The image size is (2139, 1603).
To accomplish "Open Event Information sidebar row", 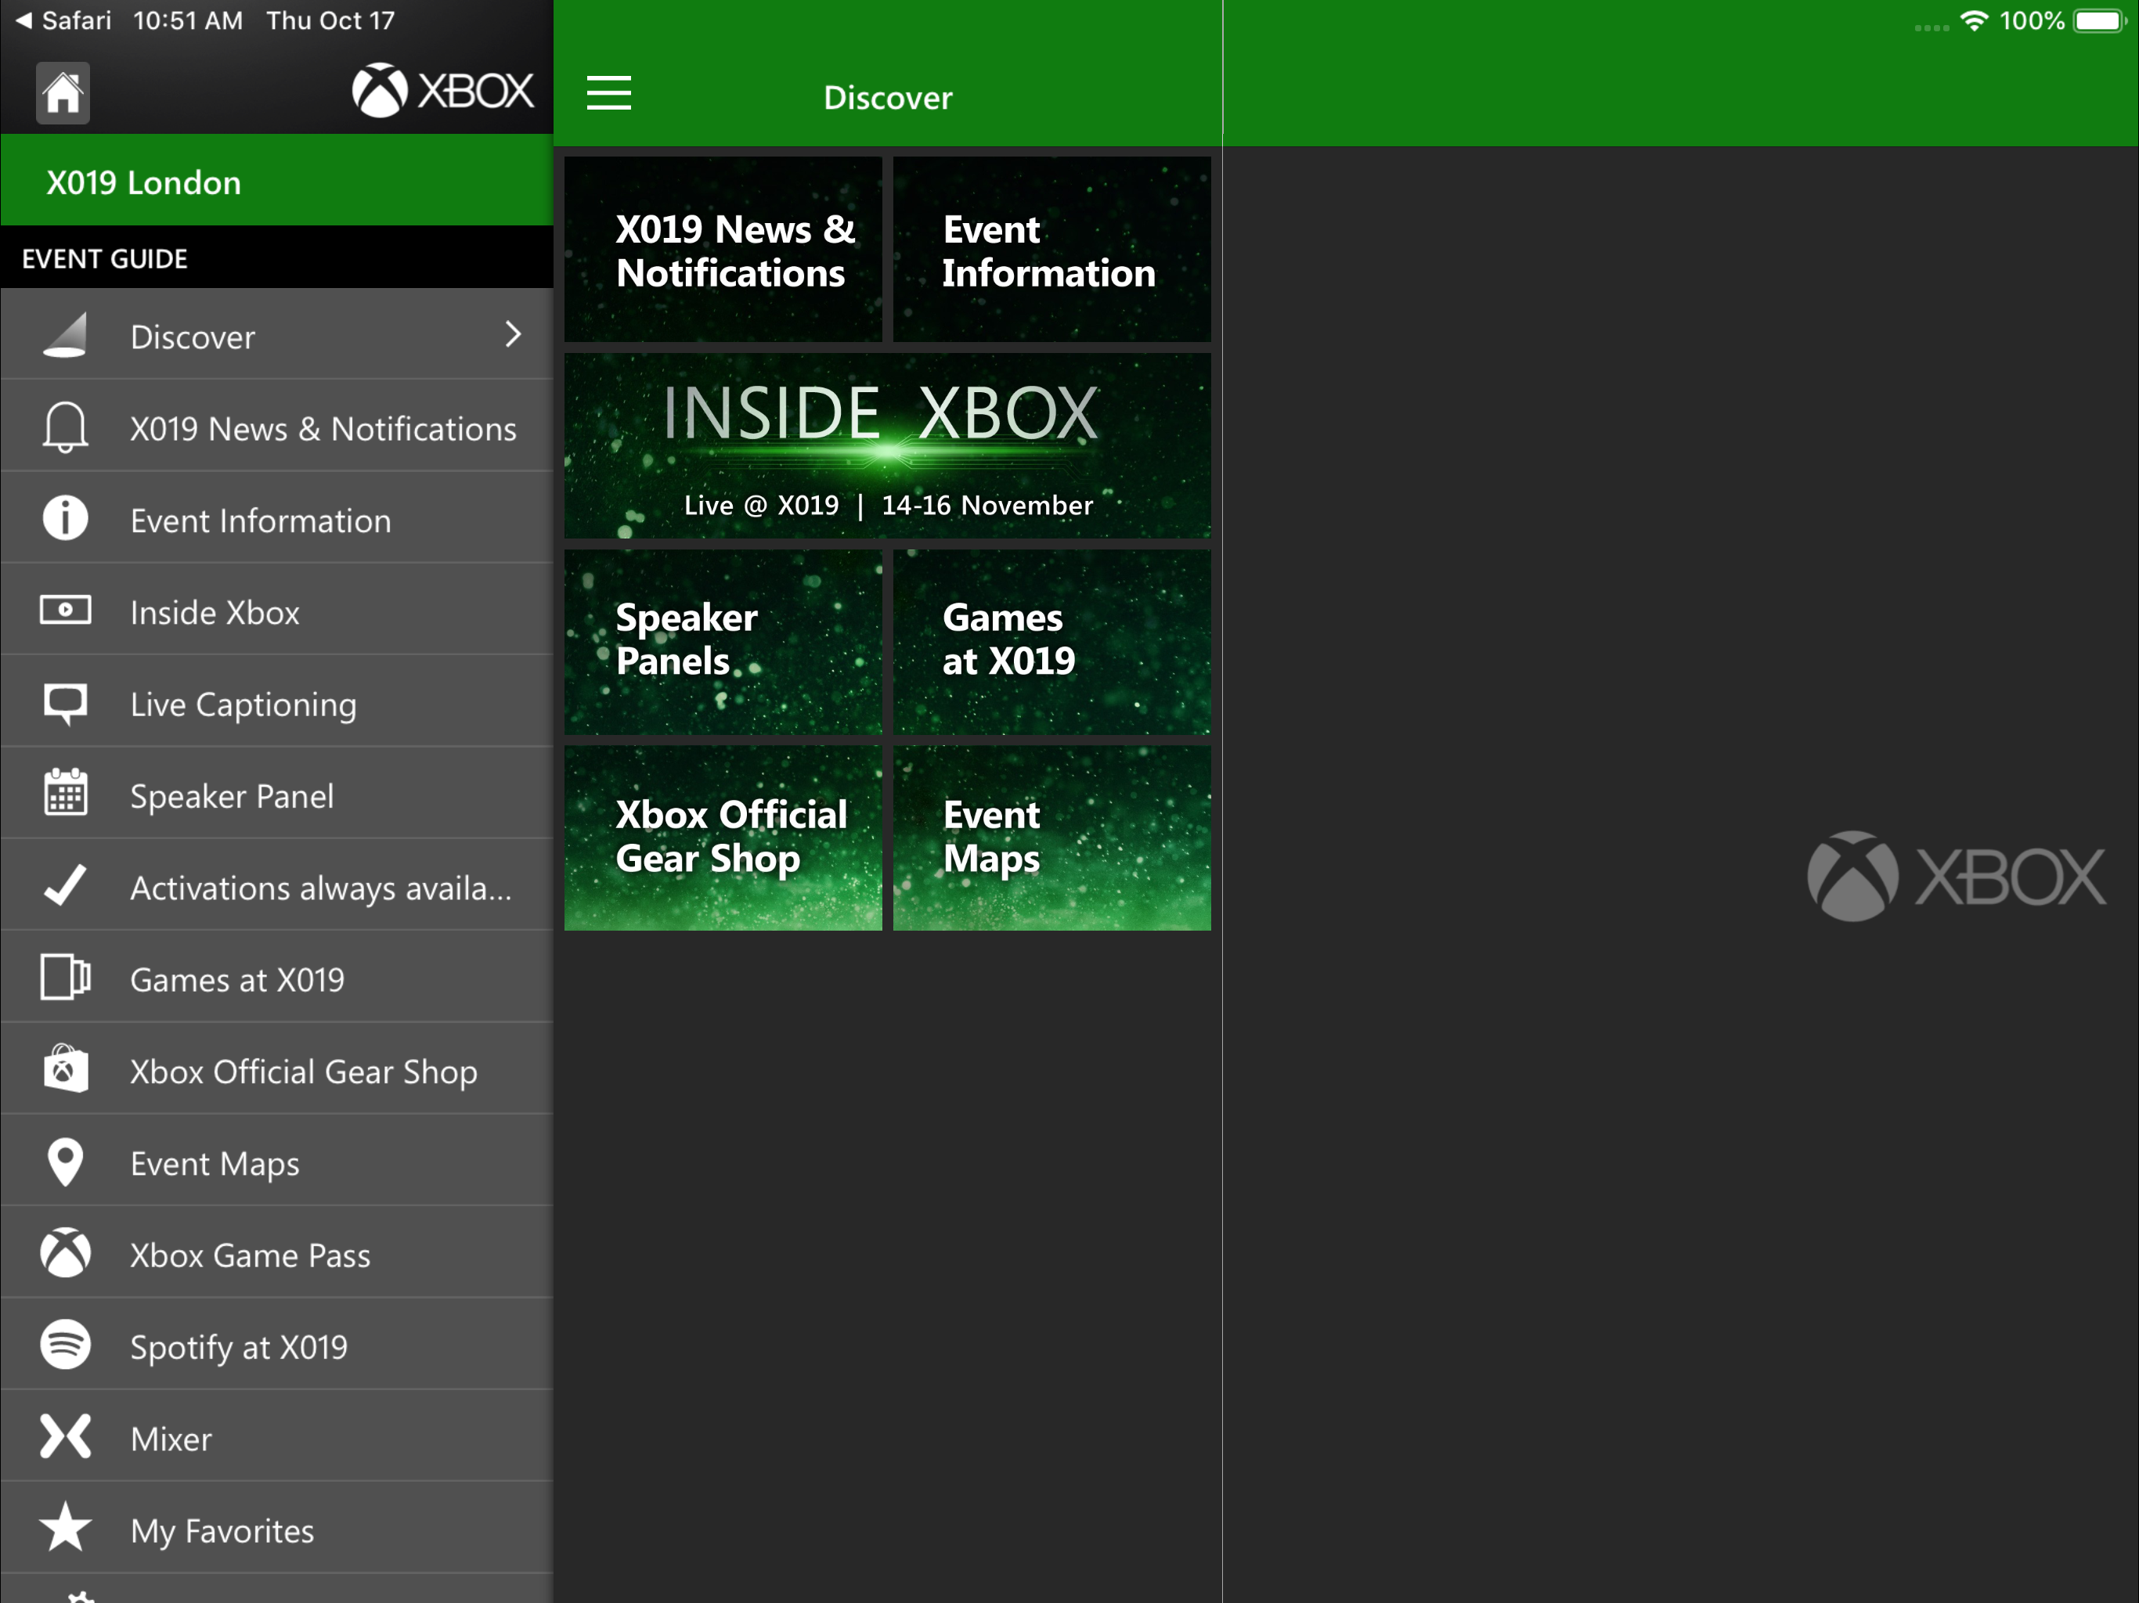I will (x=276, y=519).
